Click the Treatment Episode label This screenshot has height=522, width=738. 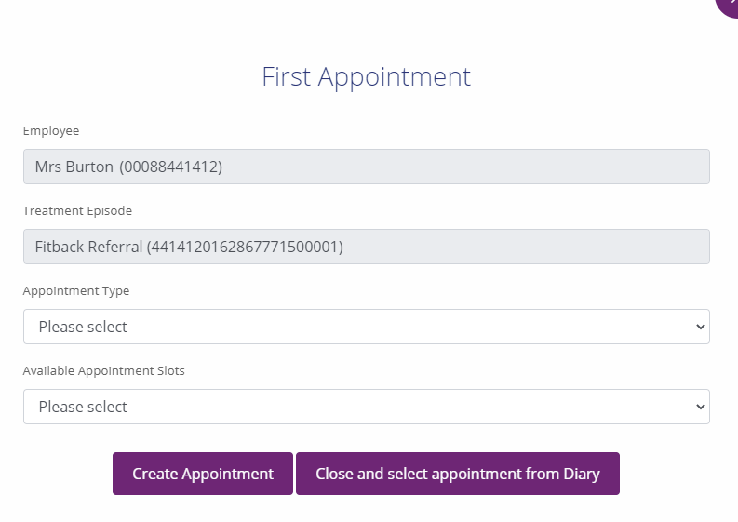[x=77, y=211]
